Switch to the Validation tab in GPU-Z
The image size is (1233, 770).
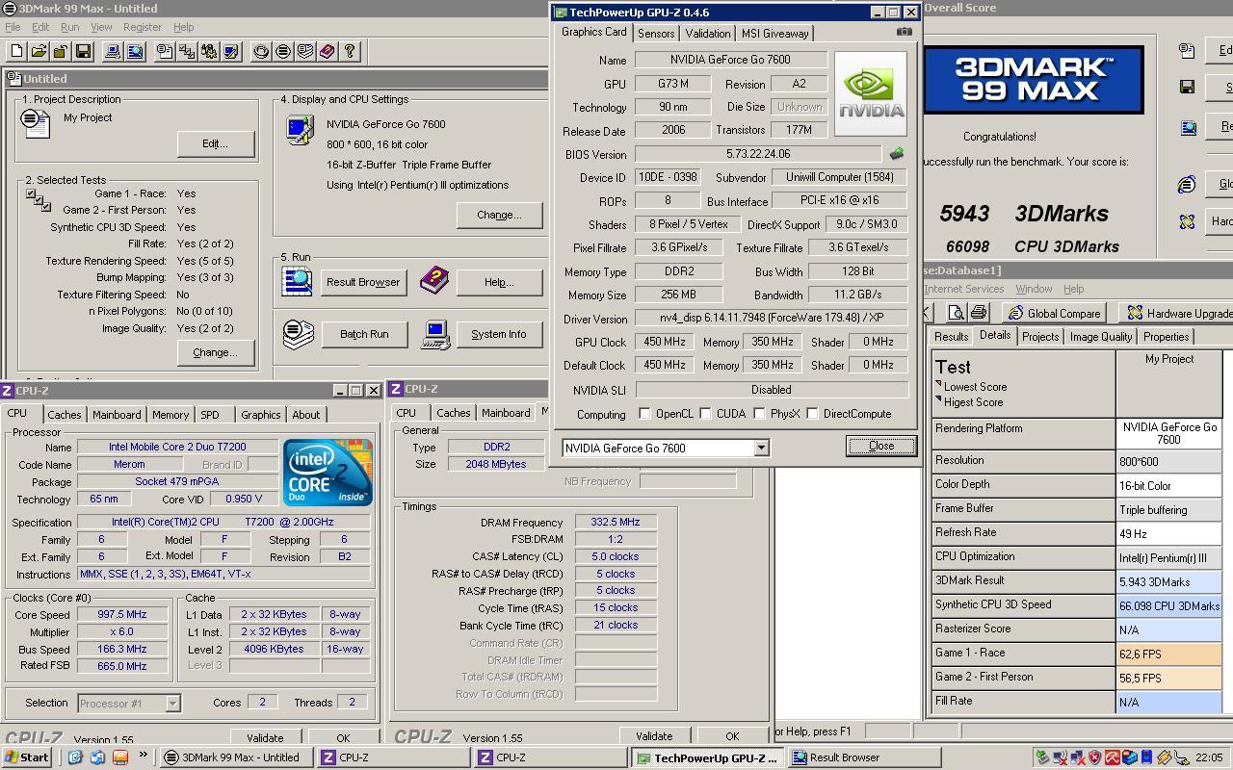click(x=708, y=33)
